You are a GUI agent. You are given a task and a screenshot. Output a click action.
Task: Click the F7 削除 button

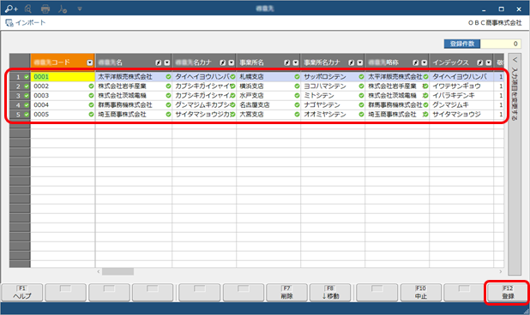(x=287, y=293)
